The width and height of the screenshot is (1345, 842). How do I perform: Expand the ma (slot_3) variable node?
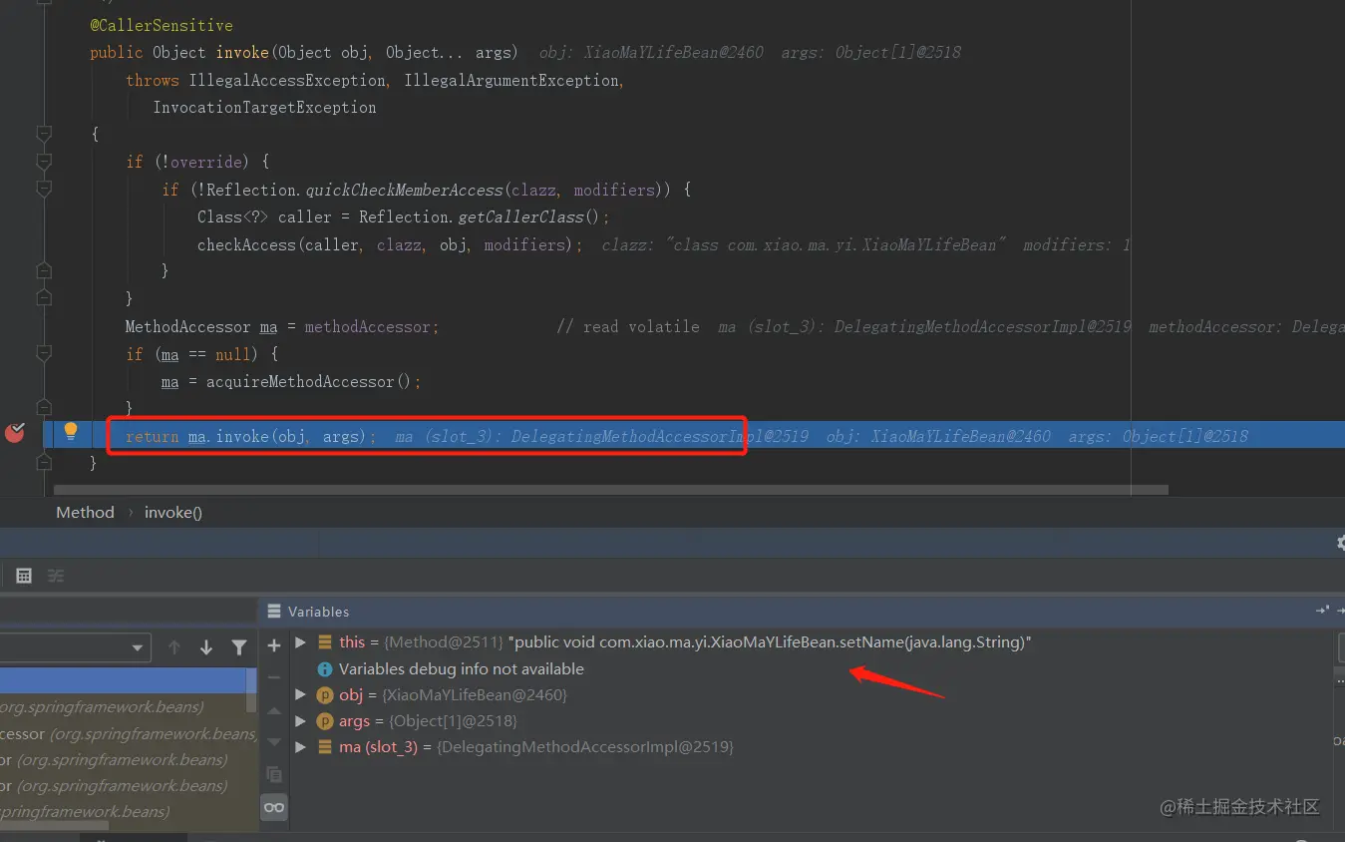point(301,746)
